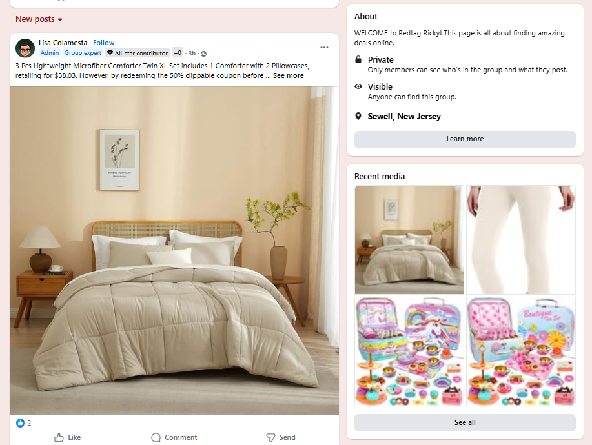
Task: Click See all recent media
Action: 465,423
